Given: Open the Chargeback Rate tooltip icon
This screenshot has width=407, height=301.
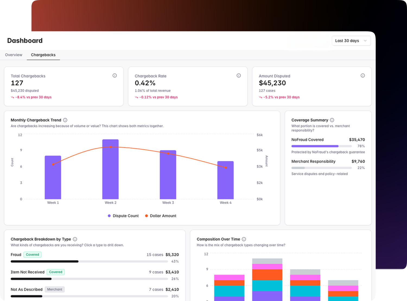Looking at the screenshot, I should click(239, 75).
